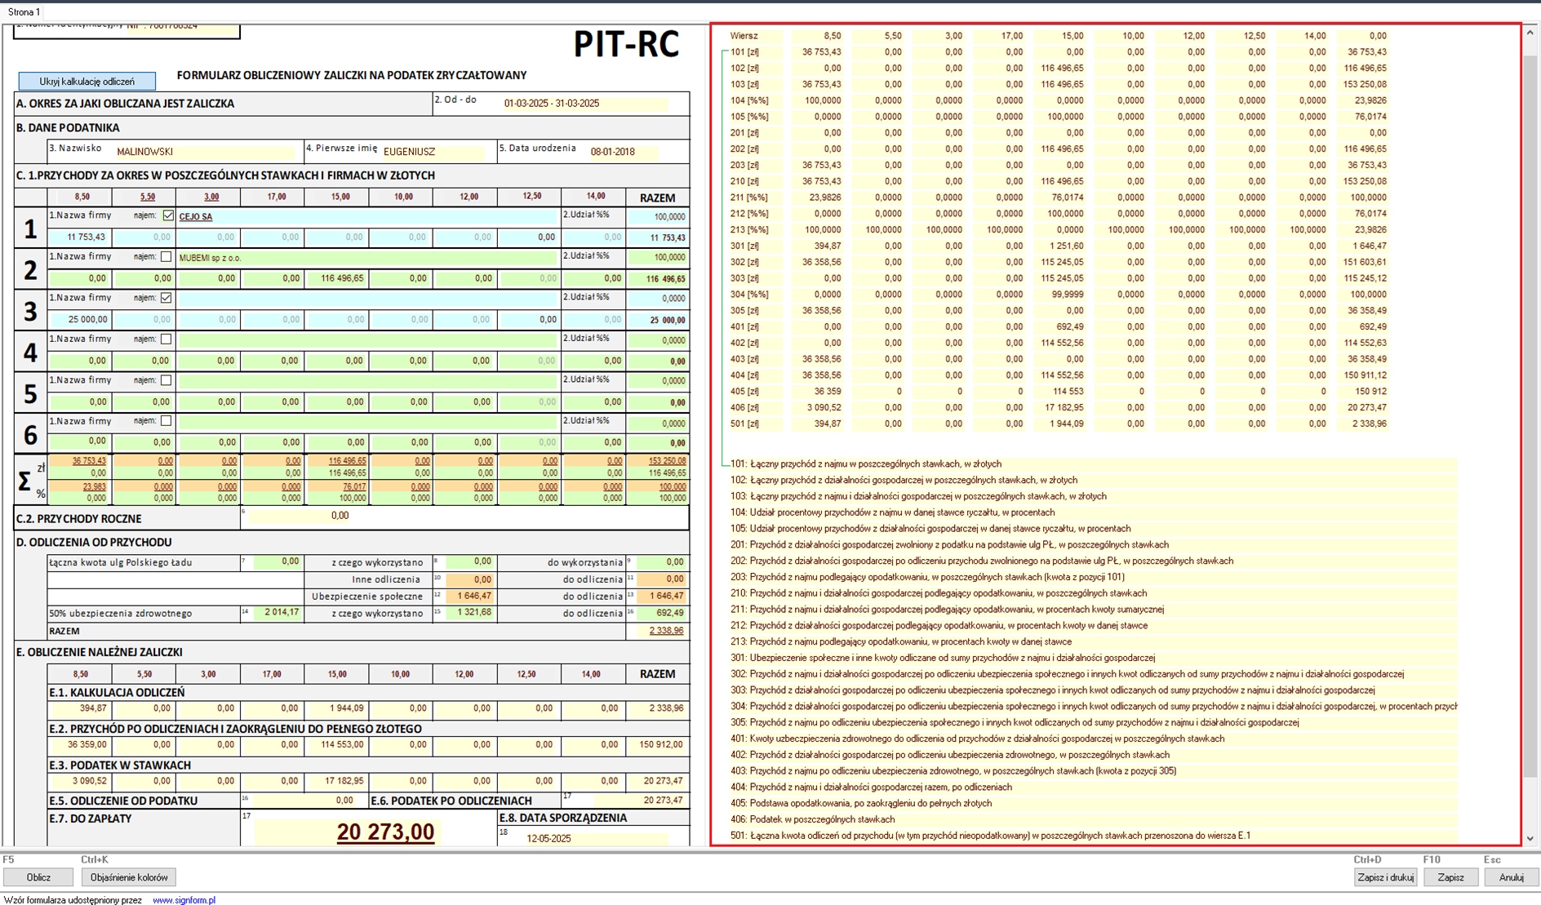The height and width of the screenshot is (905, 1541).
Task: Click the Nazwisko field containing MALINOWSKI
Action: tap(204, 152)
